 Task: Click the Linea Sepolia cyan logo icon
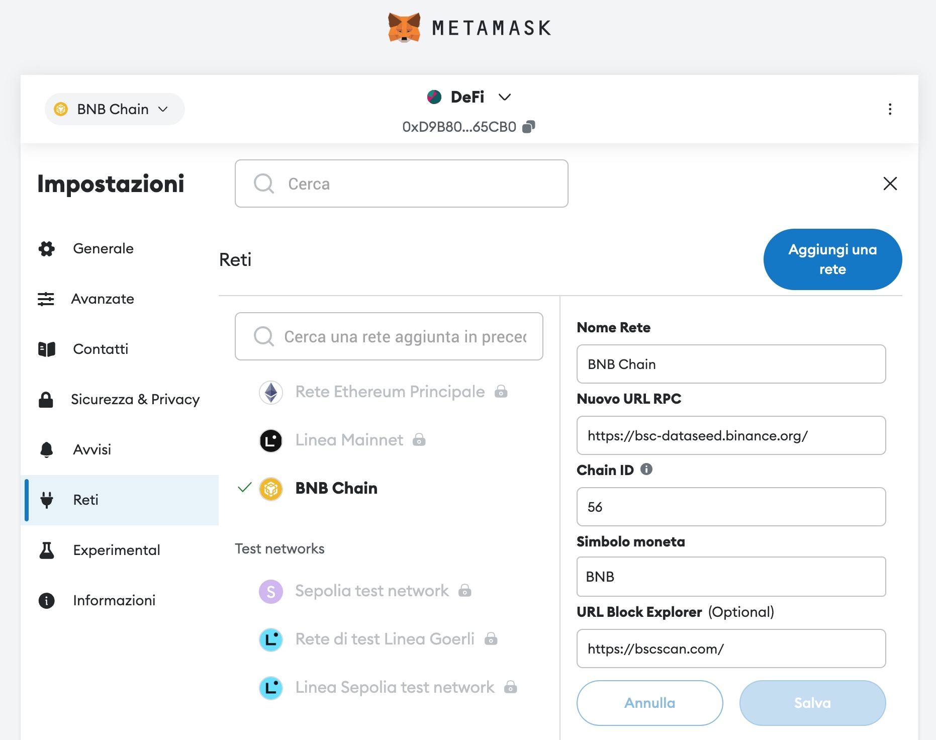click(x=271, y=688)
